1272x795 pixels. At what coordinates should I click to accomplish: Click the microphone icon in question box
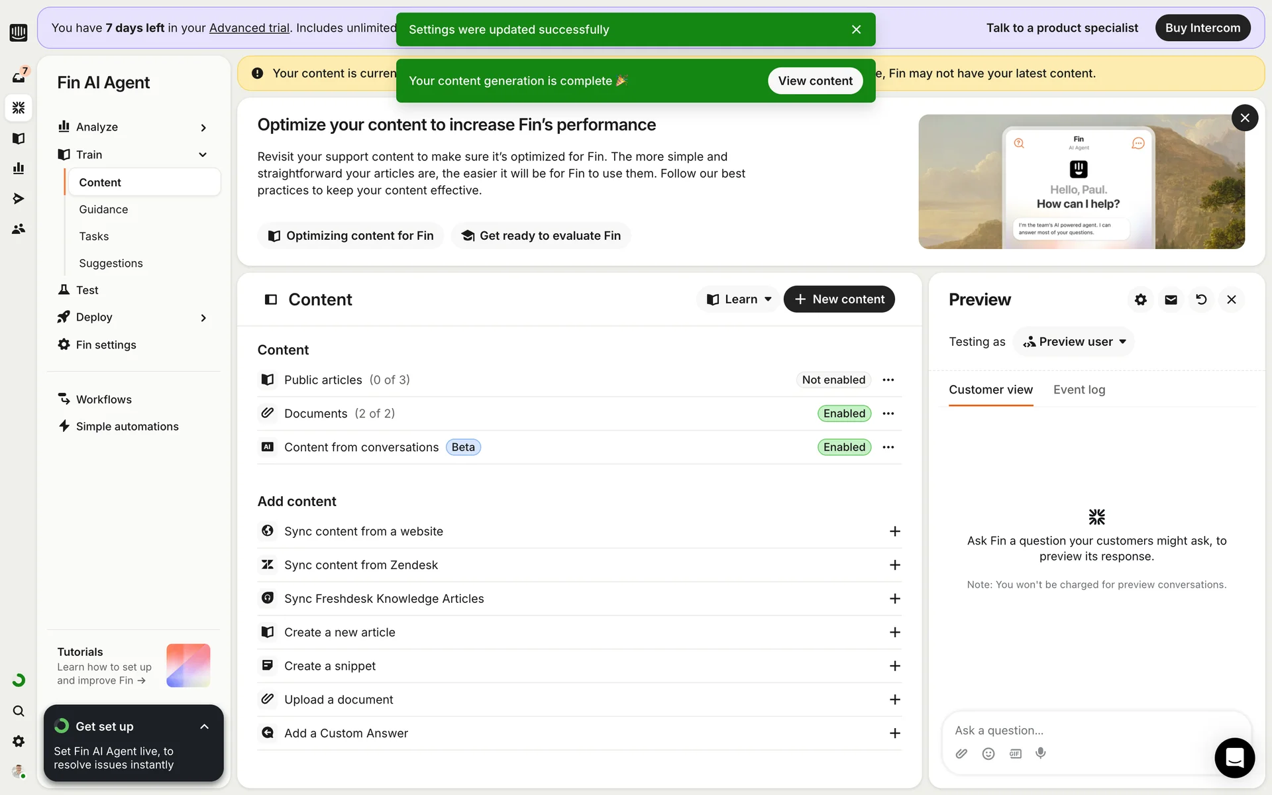click(1041, 753)
